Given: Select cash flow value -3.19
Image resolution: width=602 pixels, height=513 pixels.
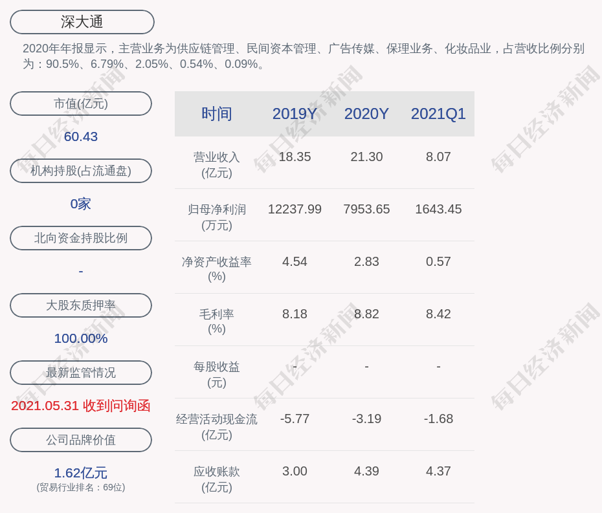Looking at the screenshot, I should click(x=366, y=419).
